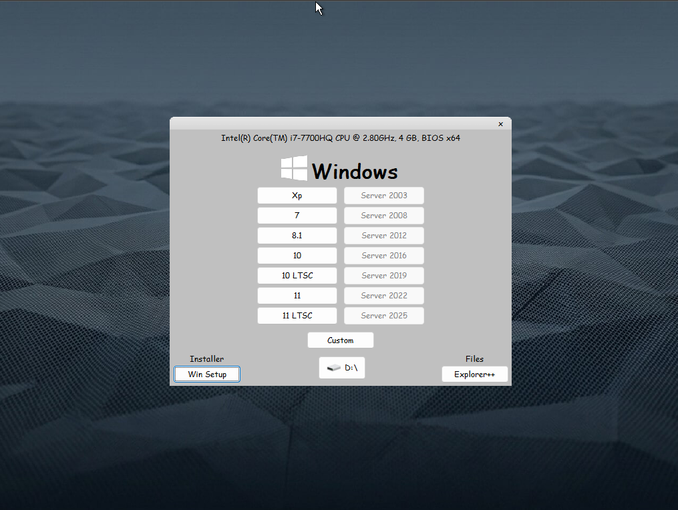Select the Windows 11 button

point(297,296)
